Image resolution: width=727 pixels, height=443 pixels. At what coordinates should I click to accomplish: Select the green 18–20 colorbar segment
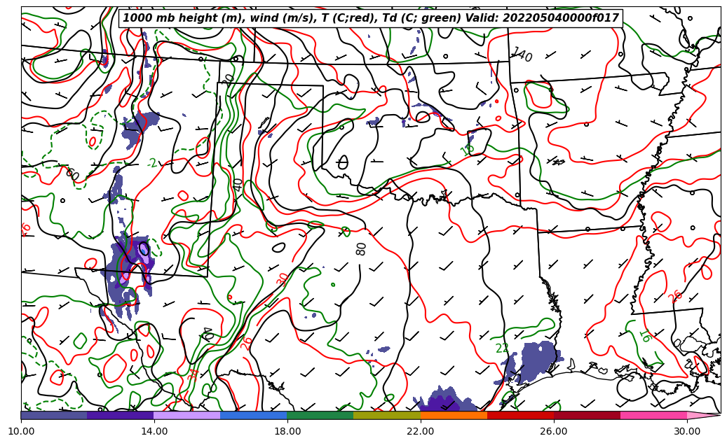[x=320, y=415]
